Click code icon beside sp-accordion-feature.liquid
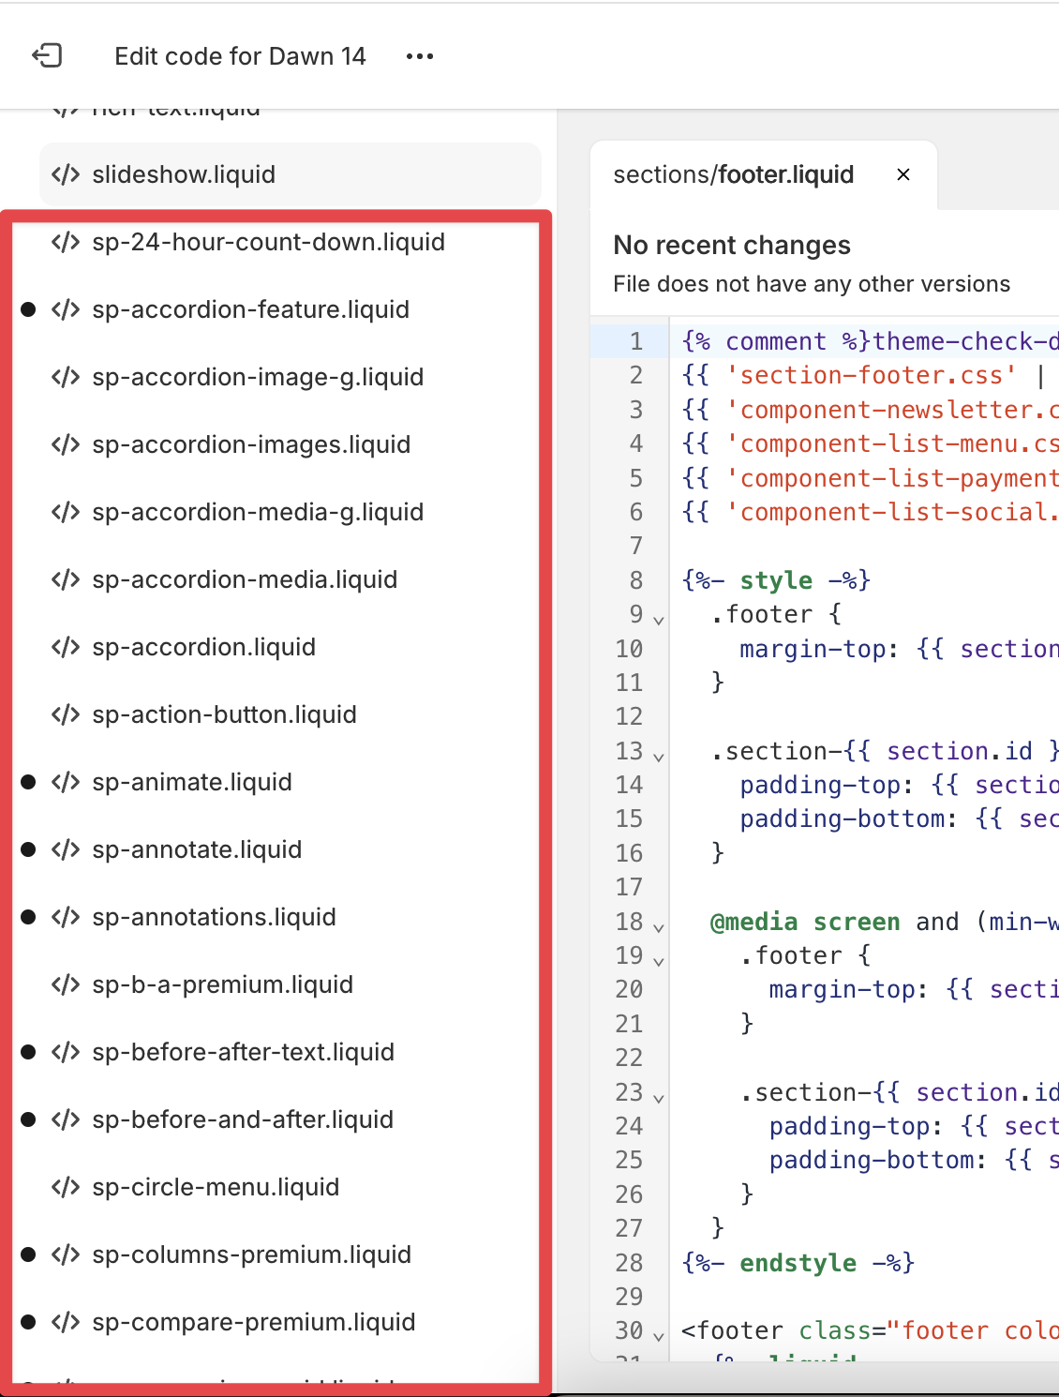The width and height of the screenshot is (1059, 1397). [66, 309]
